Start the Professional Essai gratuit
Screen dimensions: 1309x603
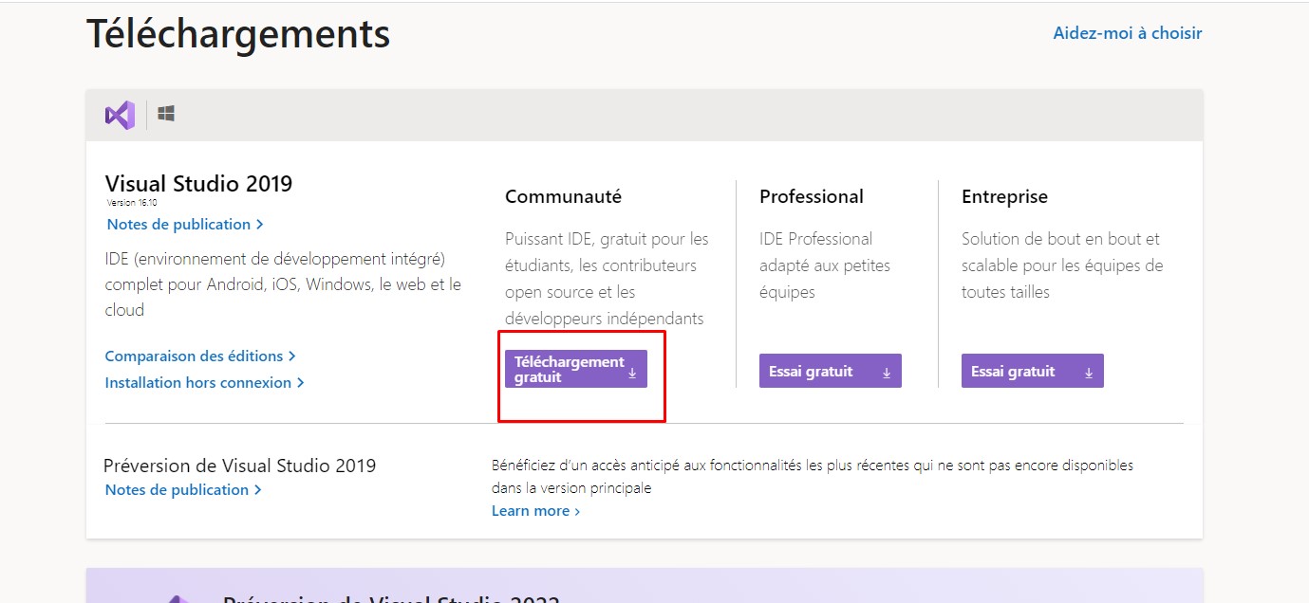tap(812, 372)
